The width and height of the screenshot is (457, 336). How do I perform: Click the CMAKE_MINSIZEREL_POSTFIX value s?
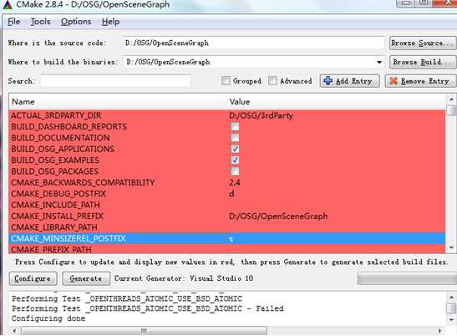[x=231, y=239]
